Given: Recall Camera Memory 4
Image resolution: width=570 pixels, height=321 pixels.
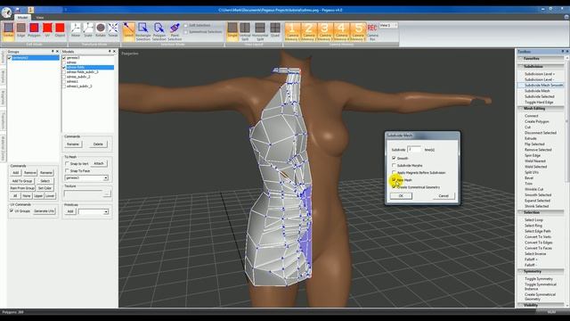Looking at the screenshot, I should click(341, 31).
